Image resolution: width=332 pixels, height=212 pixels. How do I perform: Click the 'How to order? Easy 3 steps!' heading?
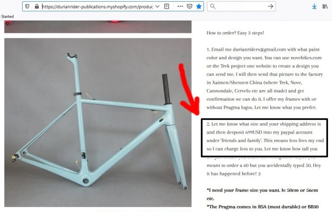(x=235, y=33)
